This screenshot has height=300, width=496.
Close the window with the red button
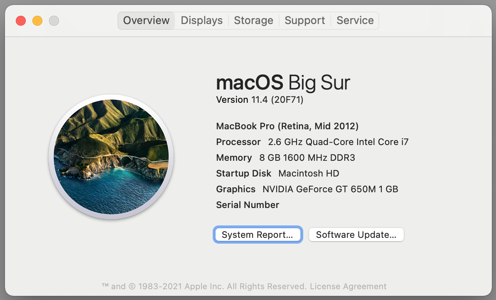point(21,20)
